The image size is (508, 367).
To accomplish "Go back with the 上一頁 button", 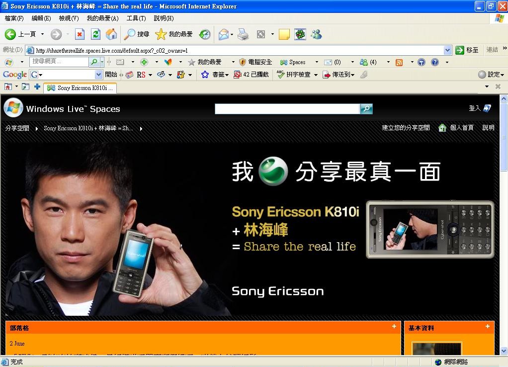I will [20, 34].
